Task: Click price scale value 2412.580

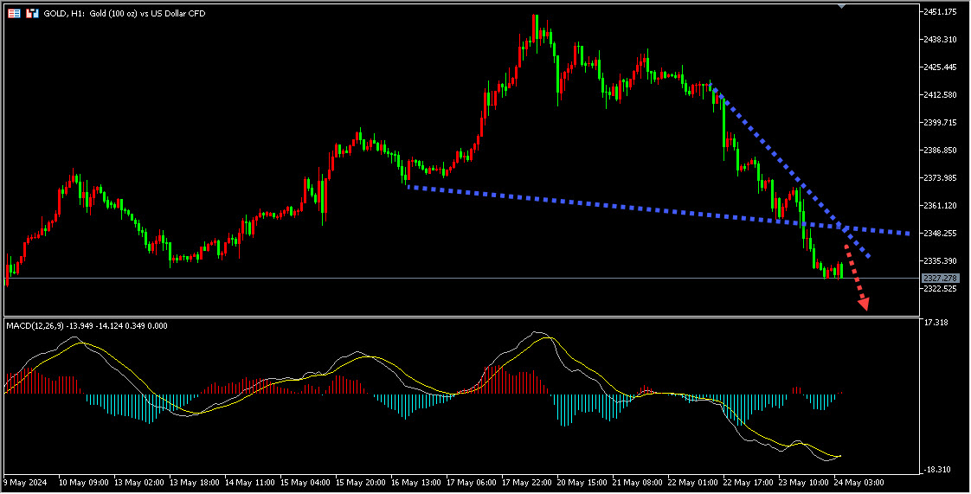Action: pyautogui.click(x=942, y=94)
